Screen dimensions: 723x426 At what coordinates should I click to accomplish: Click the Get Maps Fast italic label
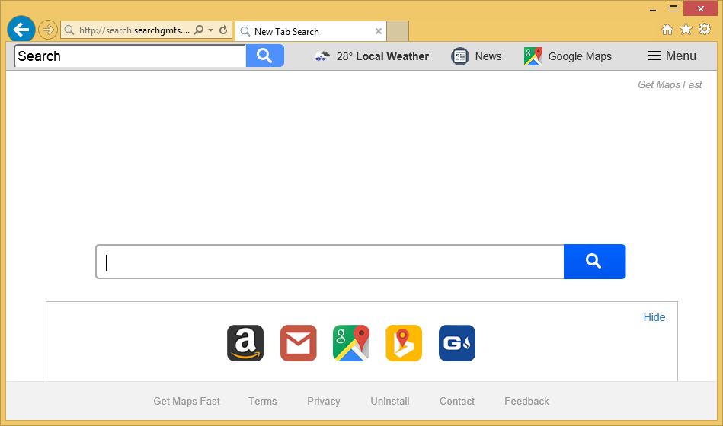tap(670, 84)
